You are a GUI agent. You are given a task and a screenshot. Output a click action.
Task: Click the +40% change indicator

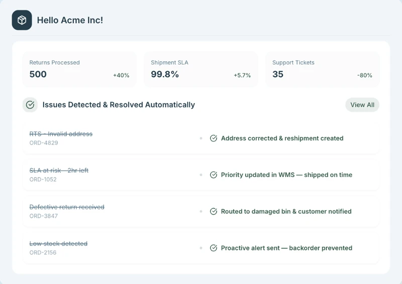[x=121, y=75]
